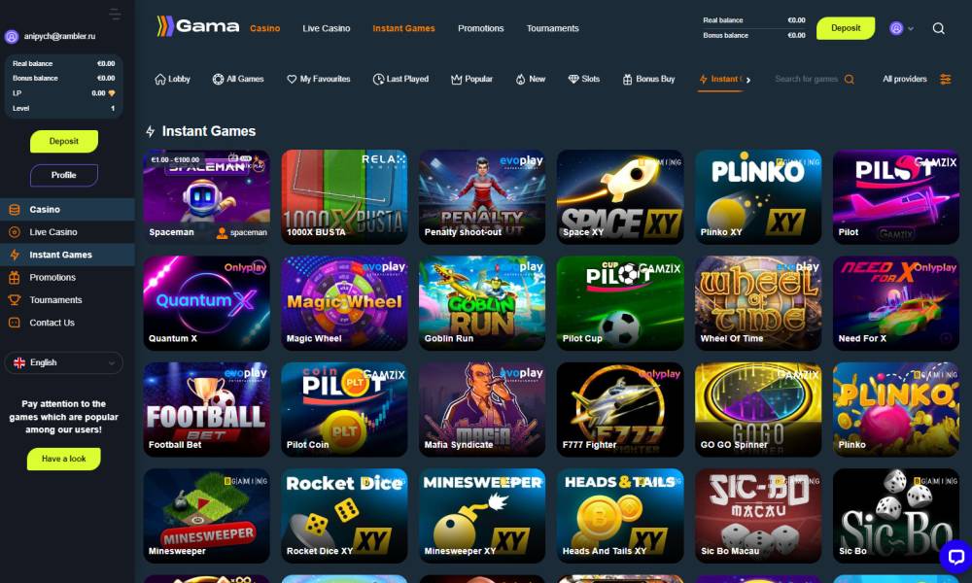Switch to the Live Casino top tab
Viewport: 972px width, 583px height.
point(326,28)
